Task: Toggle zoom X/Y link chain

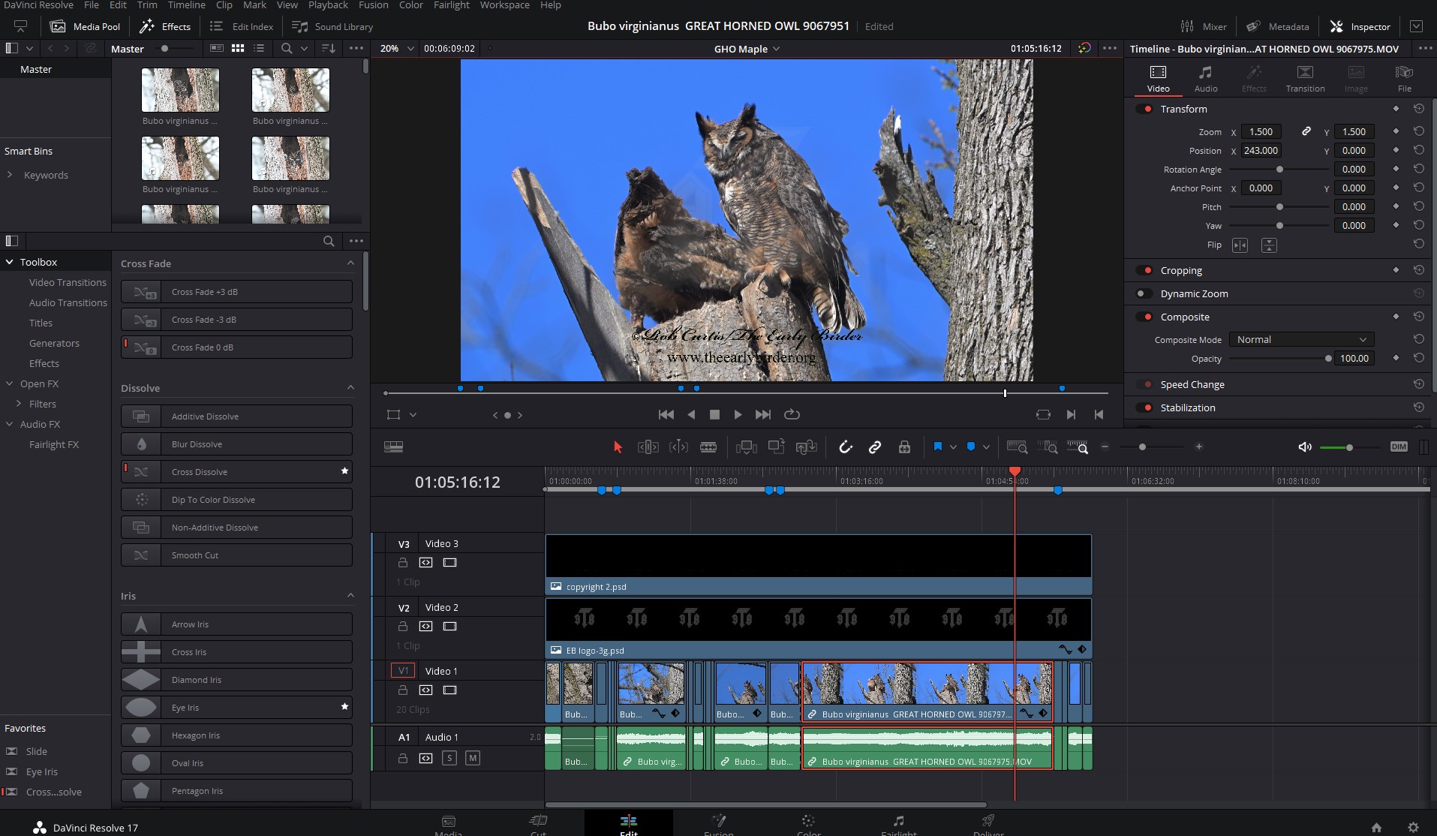Action: [x=1306, y=131]
